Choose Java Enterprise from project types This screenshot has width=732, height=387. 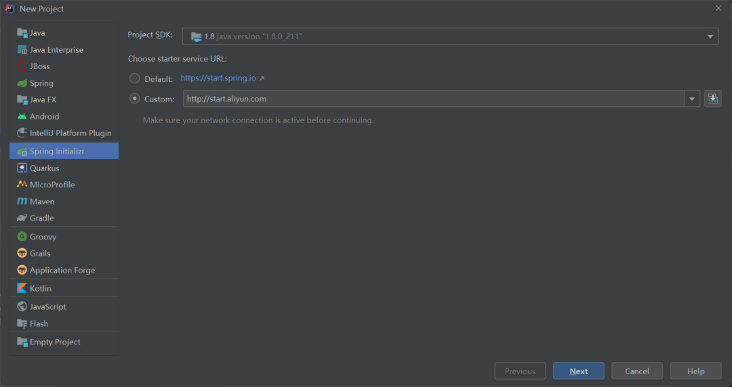56,49
